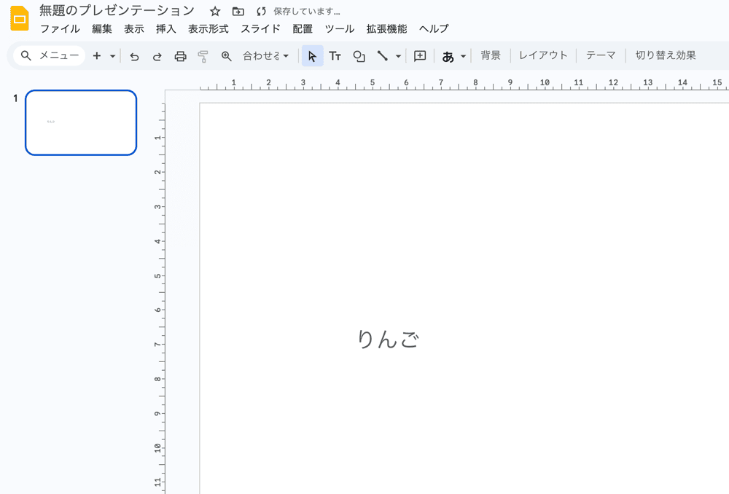Click the move to folder icon

pyautogui.click(x=238, y=12)
